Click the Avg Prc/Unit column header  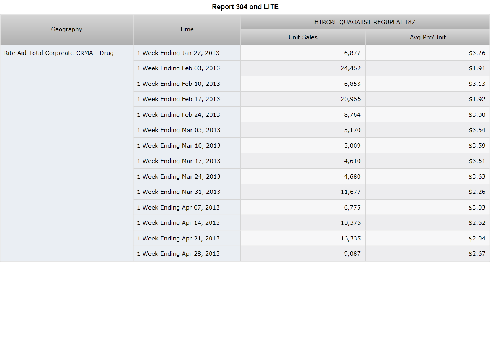point(428,37)
